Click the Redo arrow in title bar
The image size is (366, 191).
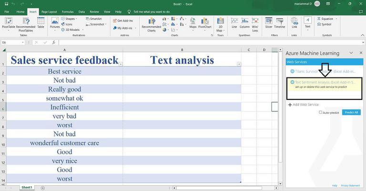tap(23, 4)
